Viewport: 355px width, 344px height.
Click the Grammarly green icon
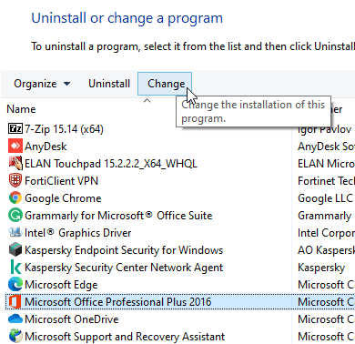coord(15,216)
